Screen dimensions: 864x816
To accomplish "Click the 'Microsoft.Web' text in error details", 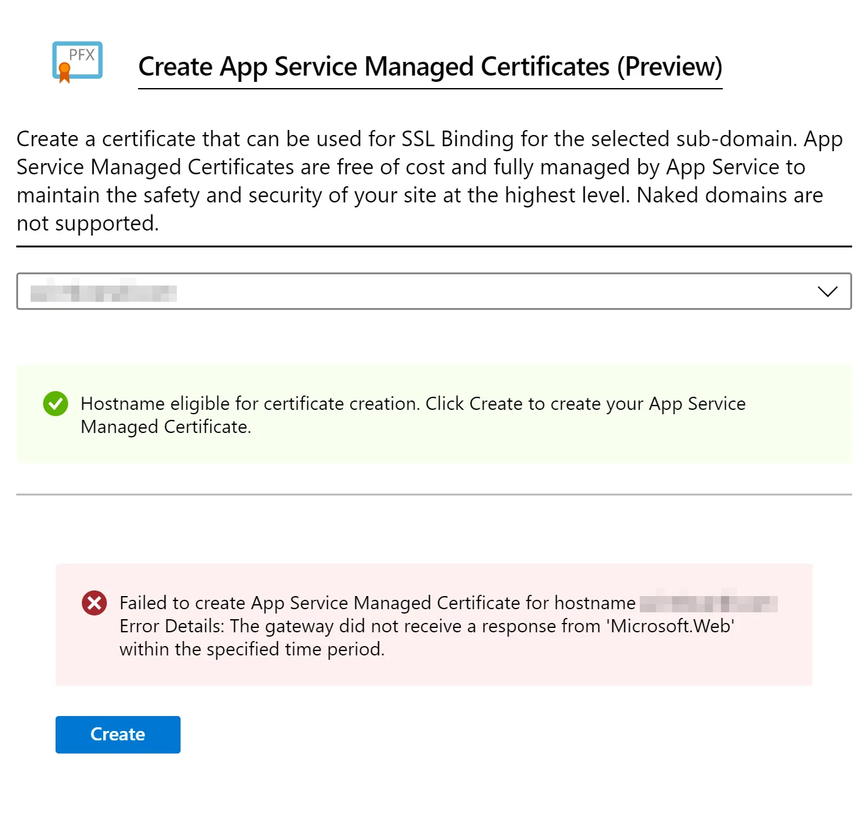I will [670, 626].
